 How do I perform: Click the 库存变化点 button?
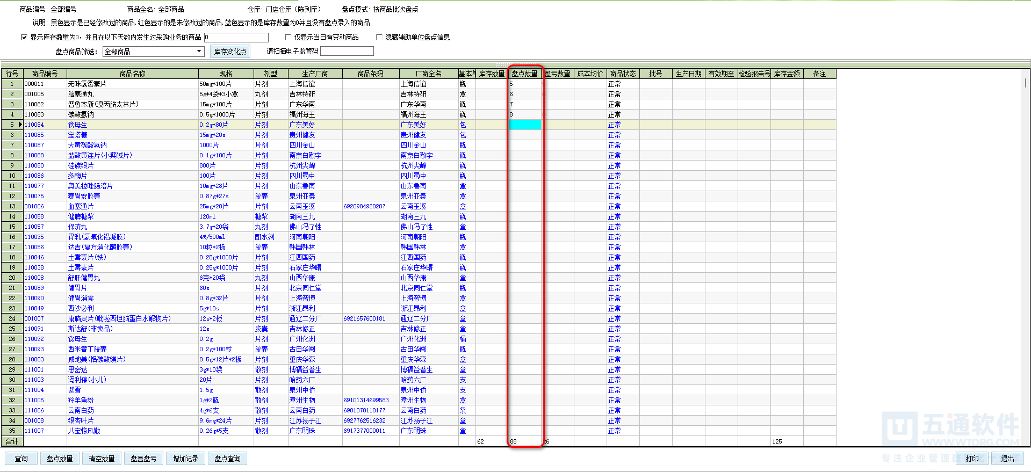(x=230, y=52)
